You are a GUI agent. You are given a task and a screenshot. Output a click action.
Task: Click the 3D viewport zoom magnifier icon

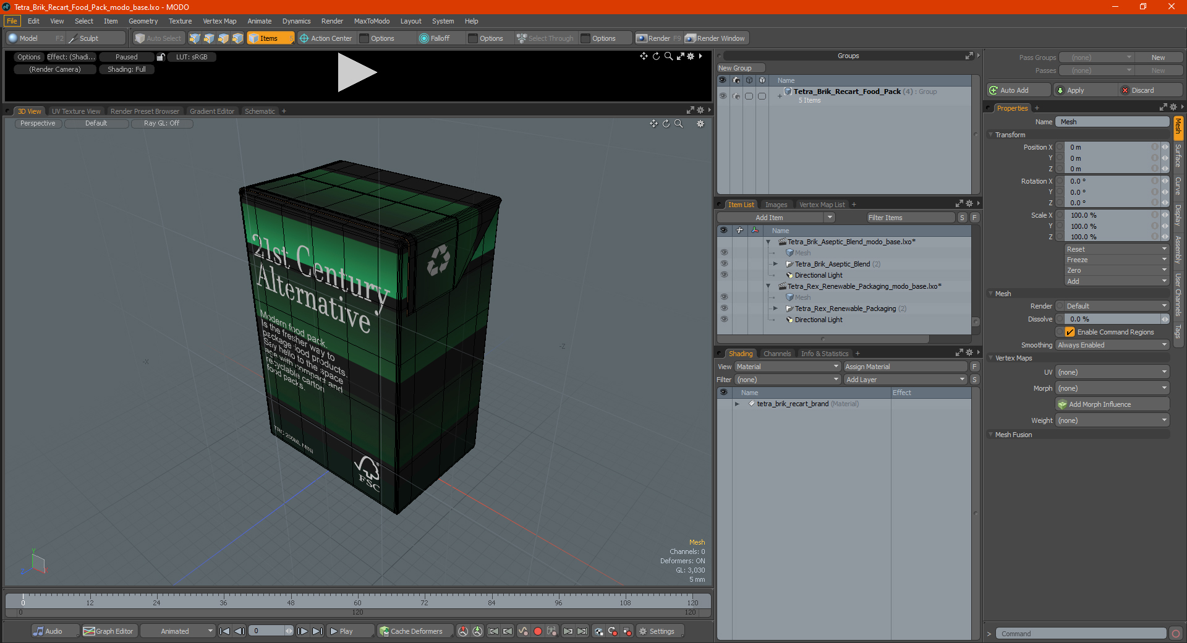tap(679, 124)
